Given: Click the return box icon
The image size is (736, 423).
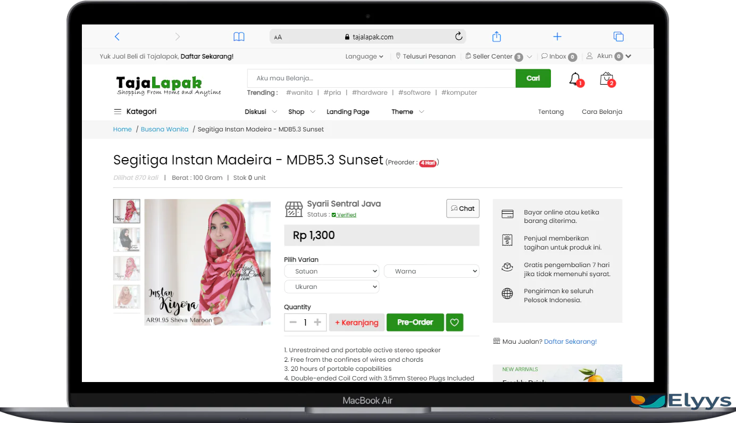Looking at the screenshot, I should 507,267.
